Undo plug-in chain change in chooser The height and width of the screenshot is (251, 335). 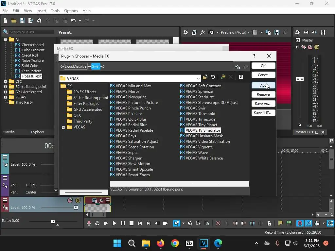tap(238, 67)
